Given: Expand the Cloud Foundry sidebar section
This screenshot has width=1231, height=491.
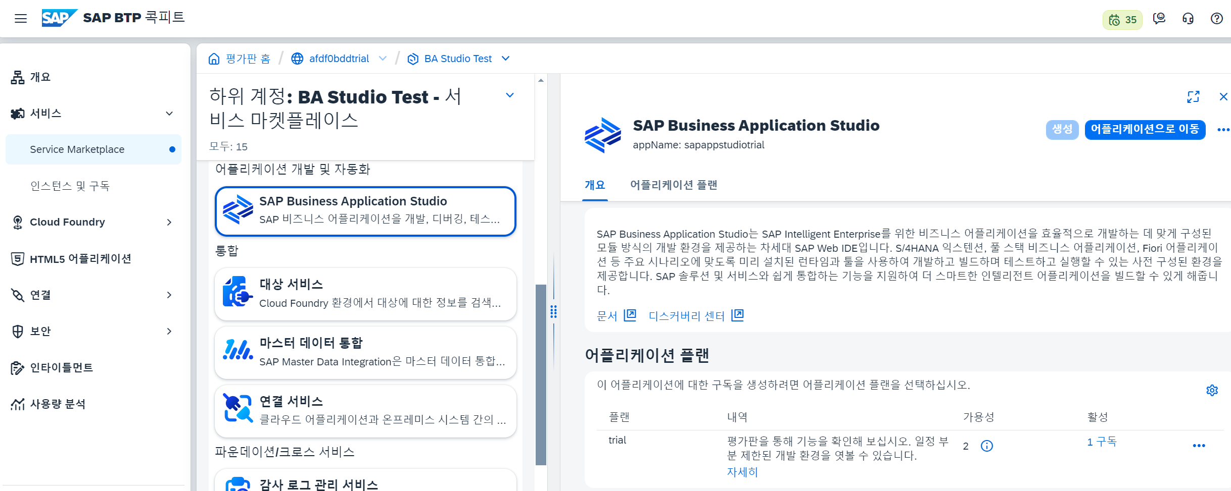Looking at the screenshot, I should pyautogui.click(x=170, y=222).
